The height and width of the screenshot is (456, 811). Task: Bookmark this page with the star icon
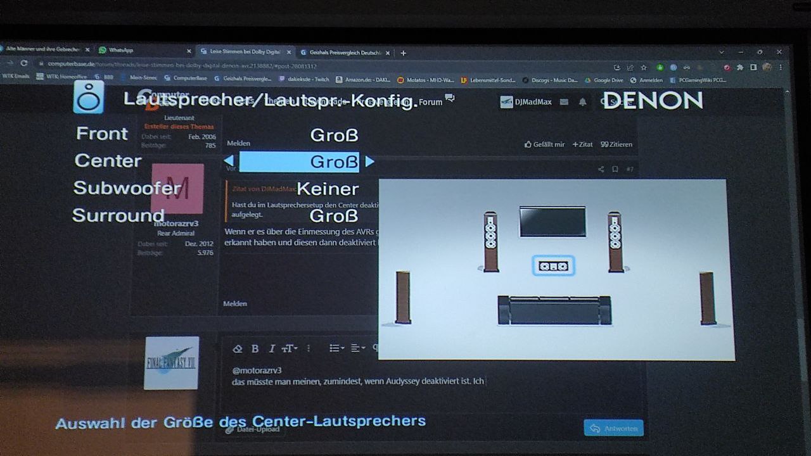[644, 67]
